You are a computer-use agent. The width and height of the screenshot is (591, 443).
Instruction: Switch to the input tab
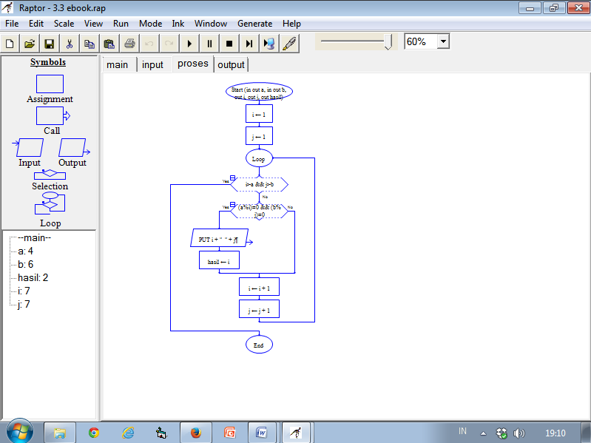coord(152,65)
